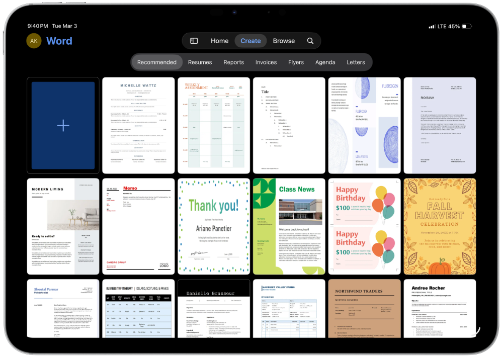View the Flyers templates

296,62
